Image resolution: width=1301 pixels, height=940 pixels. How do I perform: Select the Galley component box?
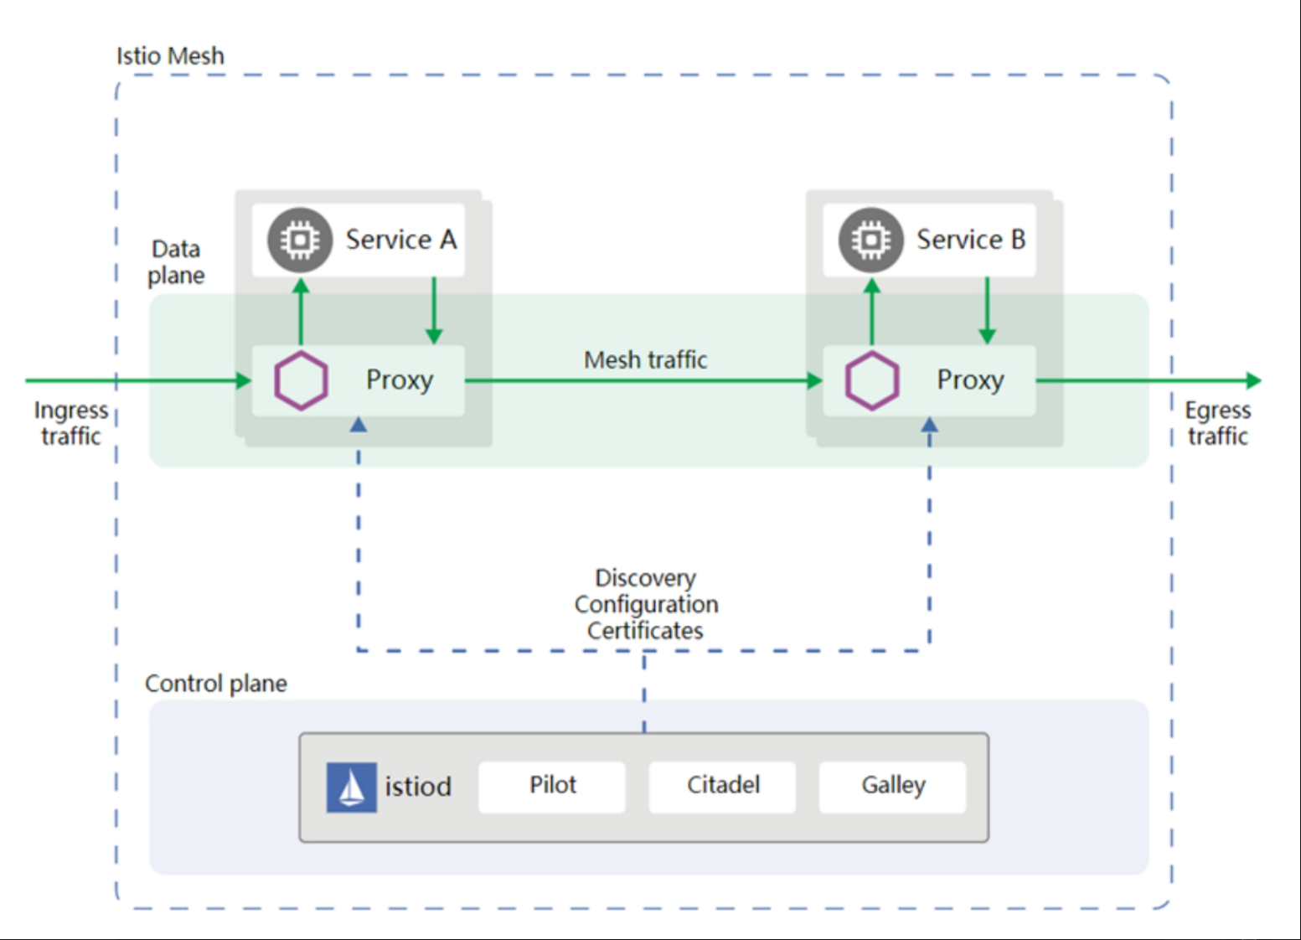click(x=893, y=786)
